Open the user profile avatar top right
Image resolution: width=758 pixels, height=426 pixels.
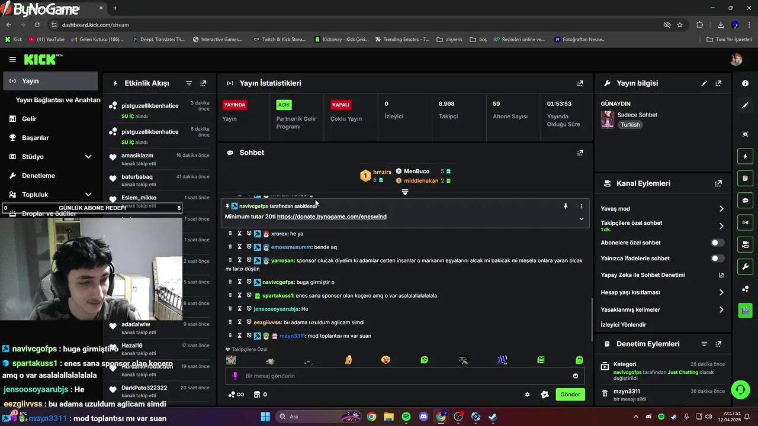[x=736, y=60]
